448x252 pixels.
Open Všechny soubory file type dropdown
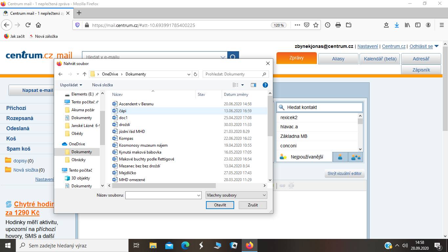tap(236, 195)
